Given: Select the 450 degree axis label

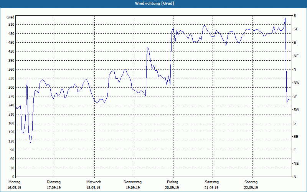Looking at the screenshot, I should pyautogui.click(x=11, y=43).
